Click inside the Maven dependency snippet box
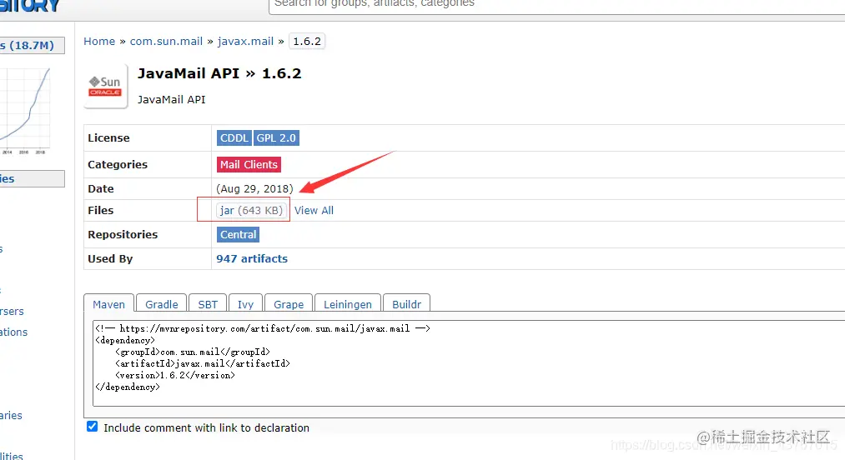The height and width of the screenshot is (460, 845). tap(469, 362)
